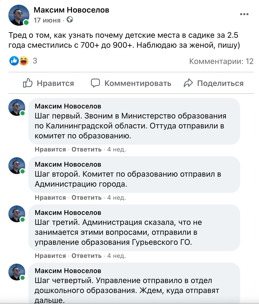
Task: Reply to the Шаг первый comment
Action: coord(87,149)
